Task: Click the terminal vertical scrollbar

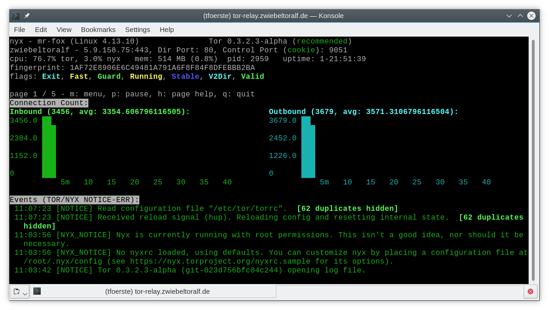Action: point(533,158)
